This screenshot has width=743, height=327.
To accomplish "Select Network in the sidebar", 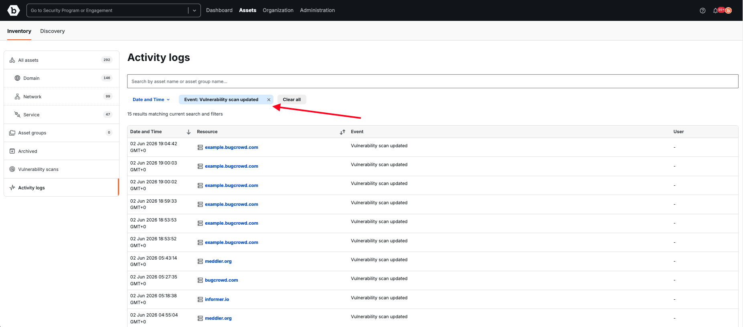I will point(61,97).
